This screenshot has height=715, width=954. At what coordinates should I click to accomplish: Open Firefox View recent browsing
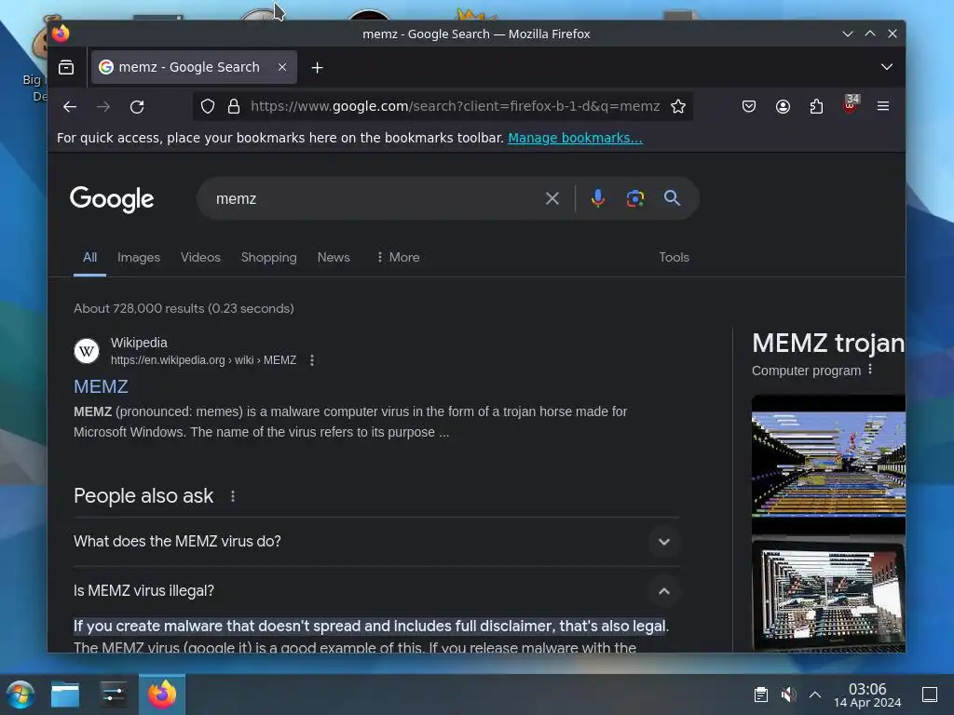[66, 67]
